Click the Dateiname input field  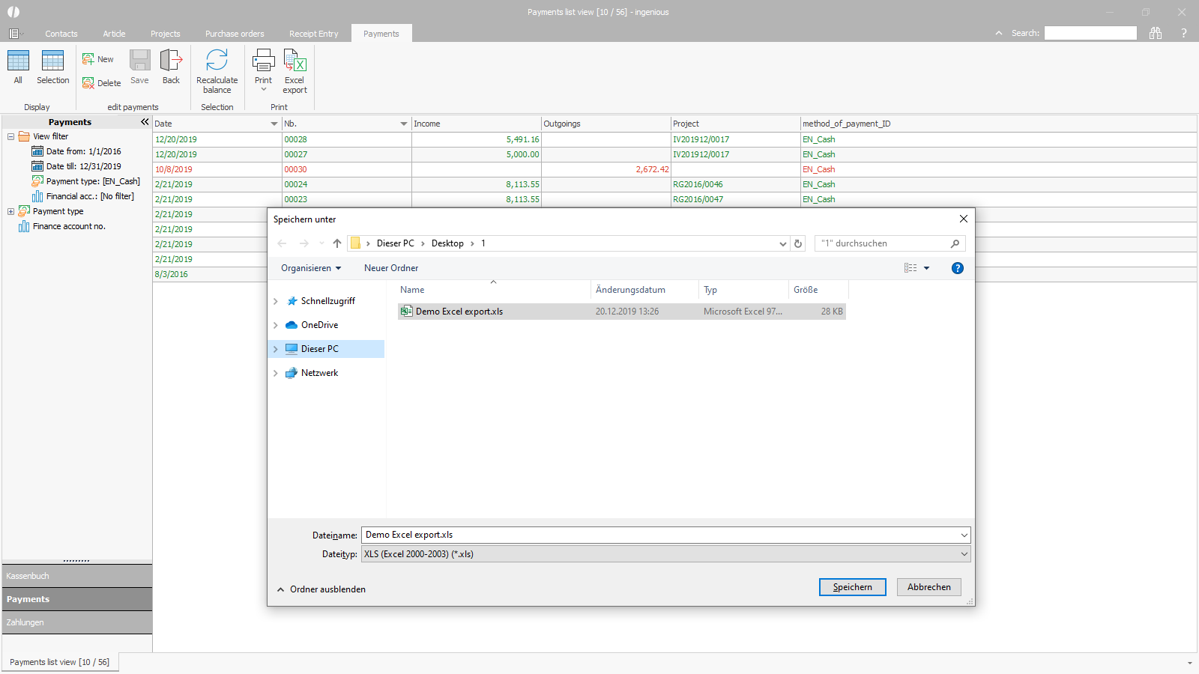coord(659,535)
